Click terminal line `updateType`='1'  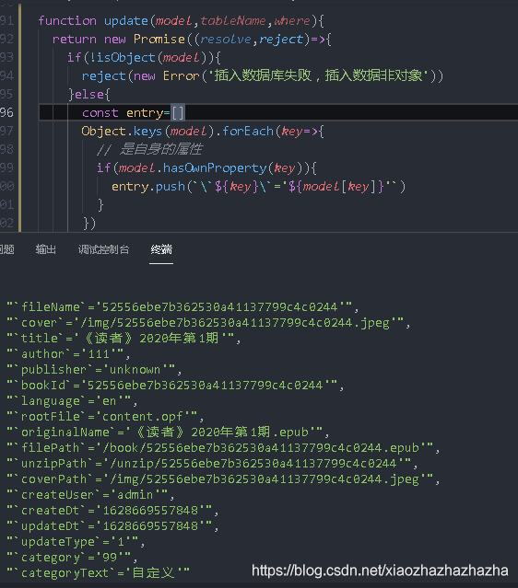(x=76, y=541)
